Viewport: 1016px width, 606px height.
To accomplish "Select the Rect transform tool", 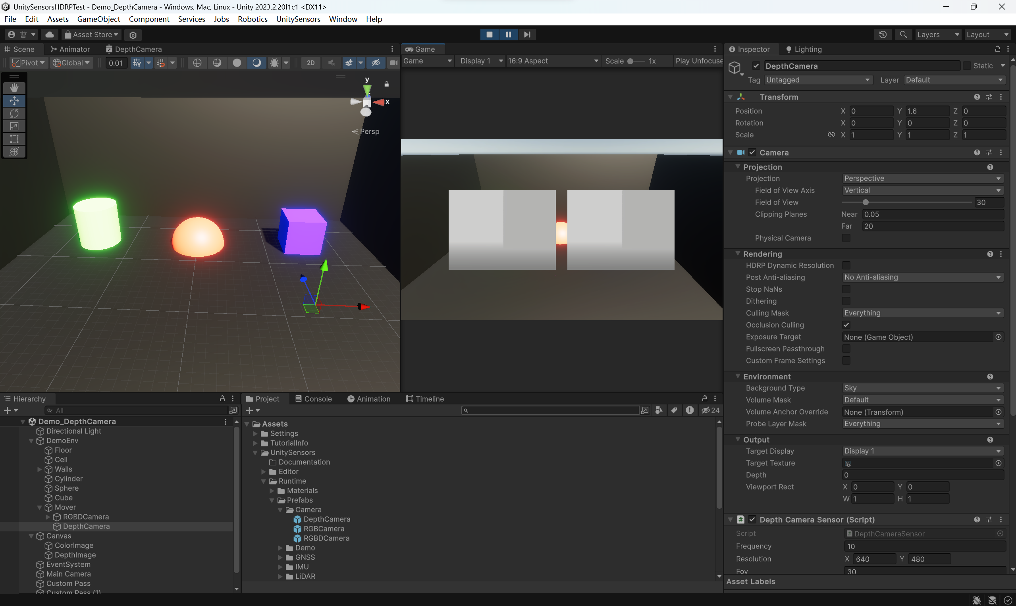I will 14,139.
